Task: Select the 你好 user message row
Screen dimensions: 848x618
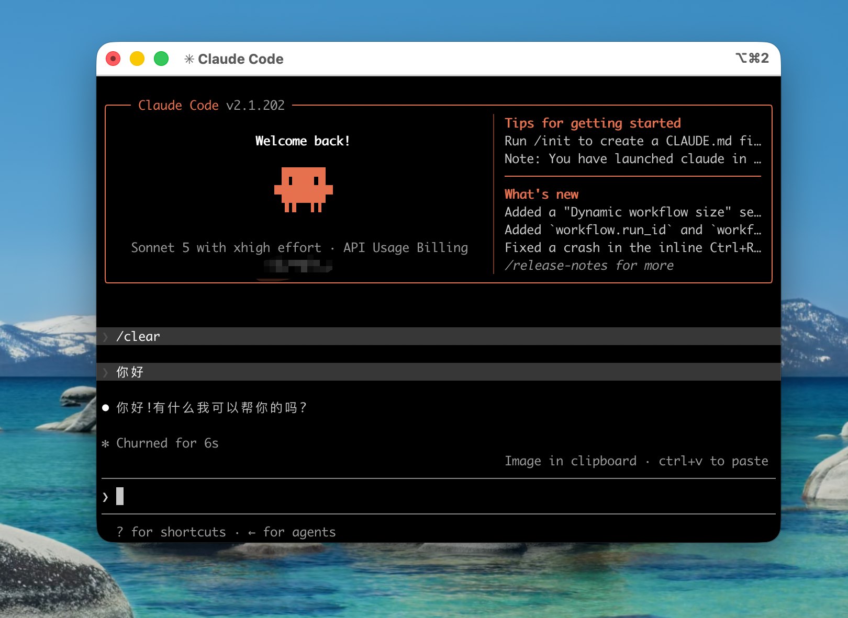Action: [x=439, y=372]
